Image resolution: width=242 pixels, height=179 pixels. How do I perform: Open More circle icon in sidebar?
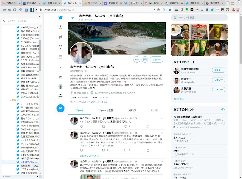60,97
